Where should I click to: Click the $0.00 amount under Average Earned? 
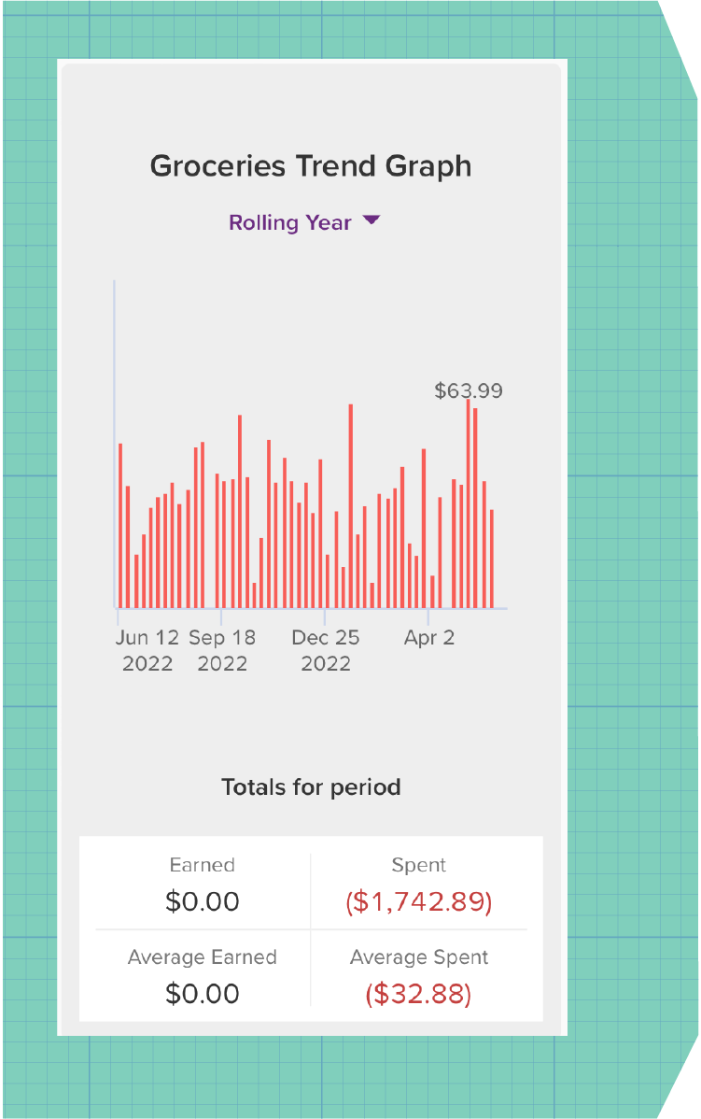[x=203, y=994]
